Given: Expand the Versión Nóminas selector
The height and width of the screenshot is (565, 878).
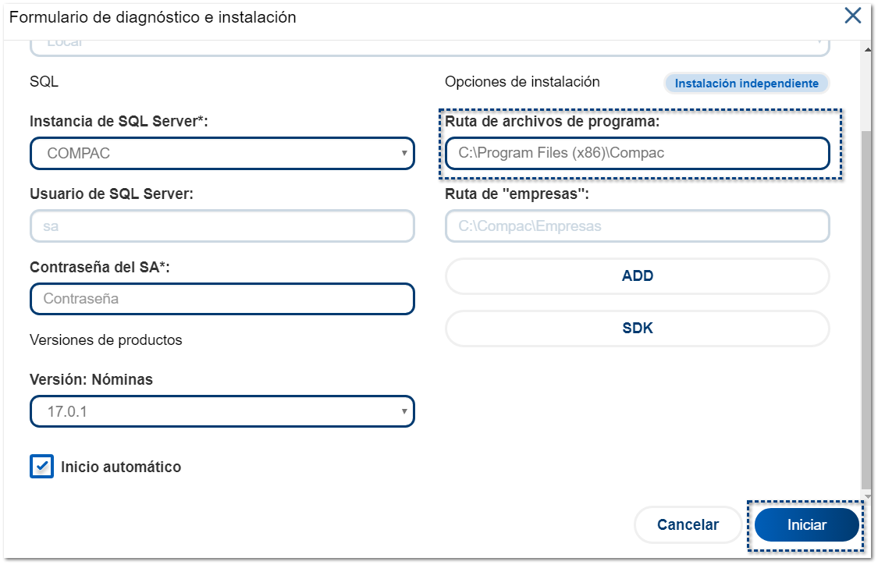Looking at the screenshot, I should pyautogui.click(x=222, y=410).
